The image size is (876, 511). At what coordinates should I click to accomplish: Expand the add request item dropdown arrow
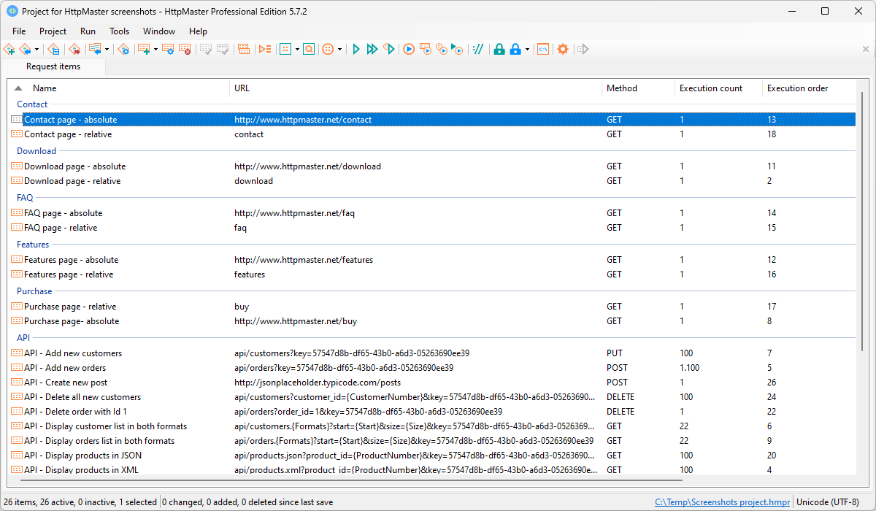[155, 49]
